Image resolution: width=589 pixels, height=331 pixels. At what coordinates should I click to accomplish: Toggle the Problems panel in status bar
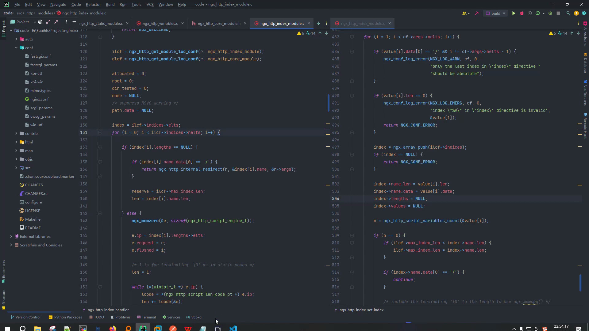(121, 317)
